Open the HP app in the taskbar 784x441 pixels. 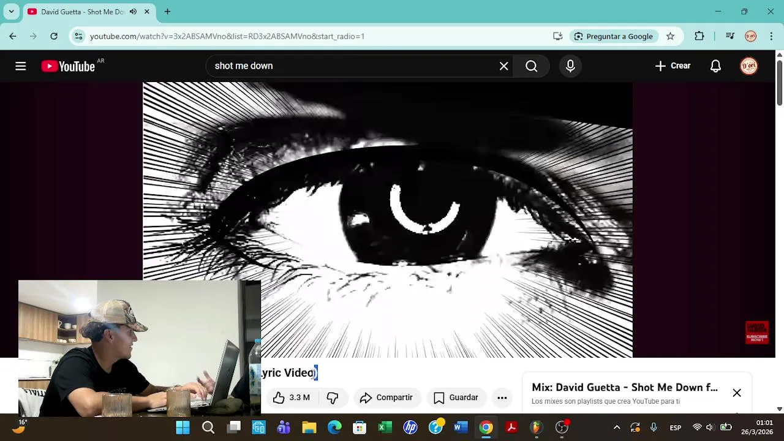(410, 428)
